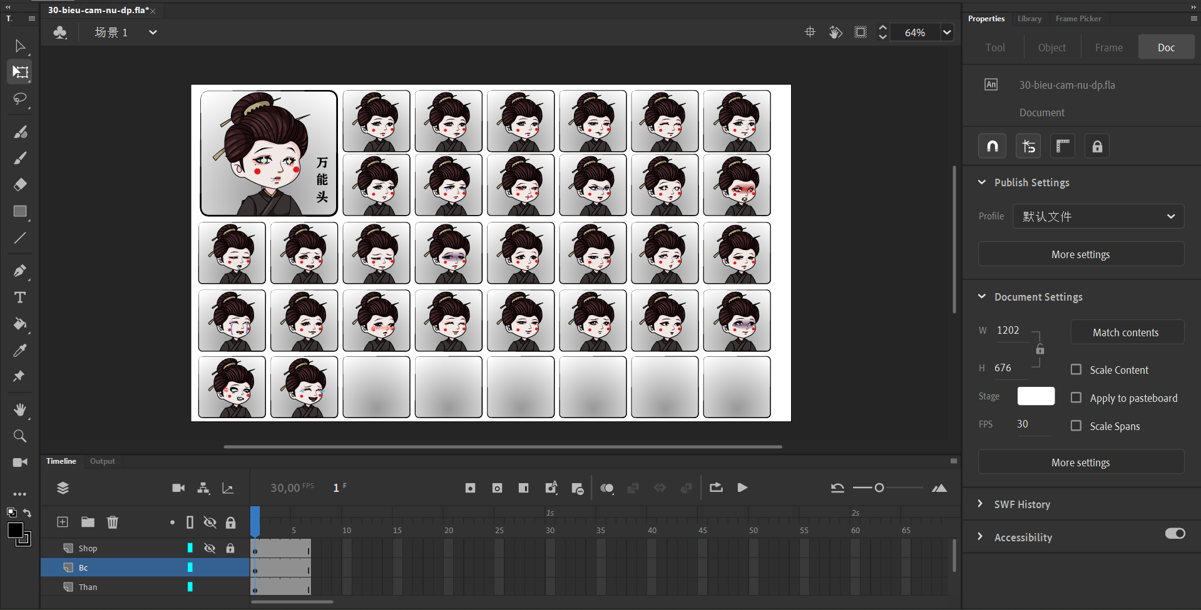Check the Apply to pasteboard option
Image resolution: width=1201 pixels, height=610 pixels.
(x=1076, y=397)
